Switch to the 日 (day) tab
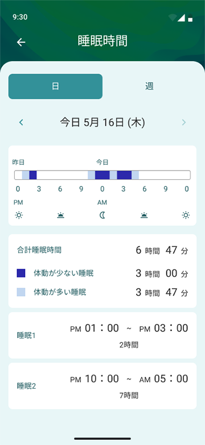The width and height of the screenshot is (205, 445). tap(55, 87)
